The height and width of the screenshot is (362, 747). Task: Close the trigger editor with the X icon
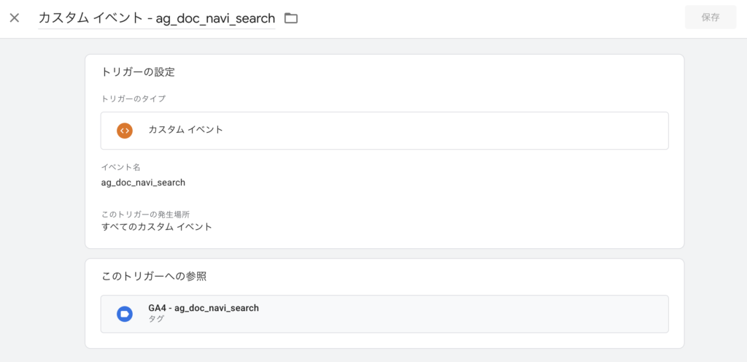(15, 18)
